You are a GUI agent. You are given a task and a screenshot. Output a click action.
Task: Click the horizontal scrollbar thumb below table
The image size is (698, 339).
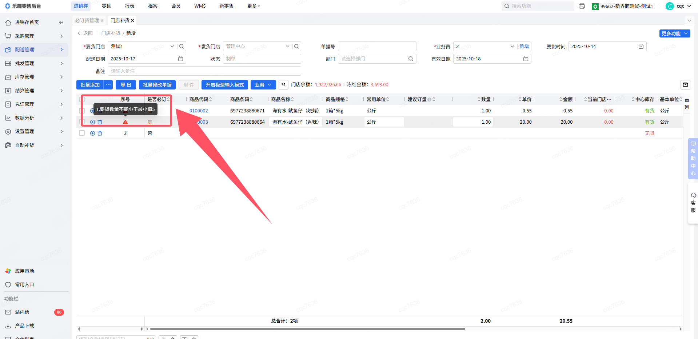[307, 329]
